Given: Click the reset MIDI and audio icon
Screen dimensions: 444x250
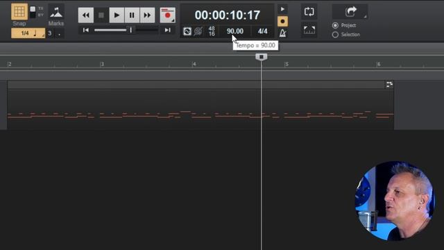Looking at the screenshot, I should coord(198,31).
